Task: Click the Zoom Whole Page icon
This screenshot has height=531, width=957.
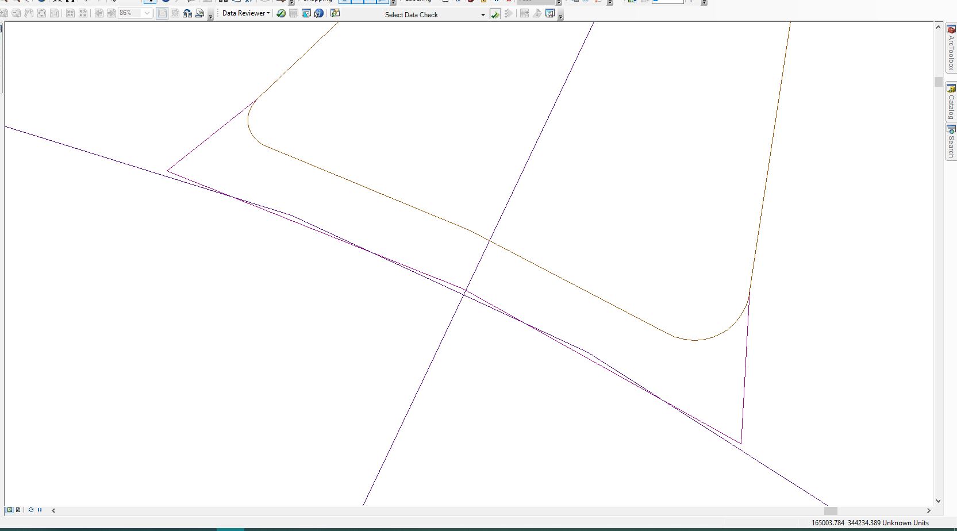Action: click(x=41, y=13)
